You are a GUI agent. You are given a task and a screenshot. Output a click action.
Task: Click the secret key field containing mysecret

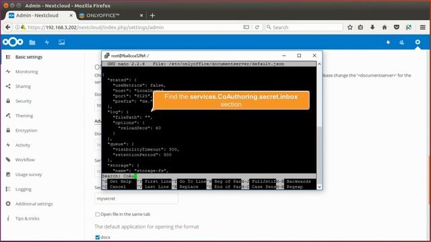coord(136,198)
